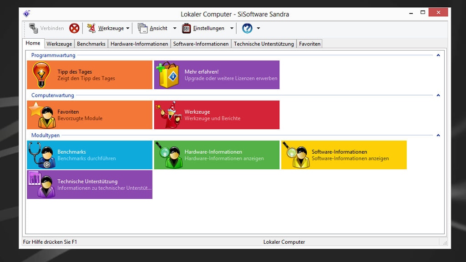Open help via blue question mark icon
466x262 pixels.
(x=247, y=28)
